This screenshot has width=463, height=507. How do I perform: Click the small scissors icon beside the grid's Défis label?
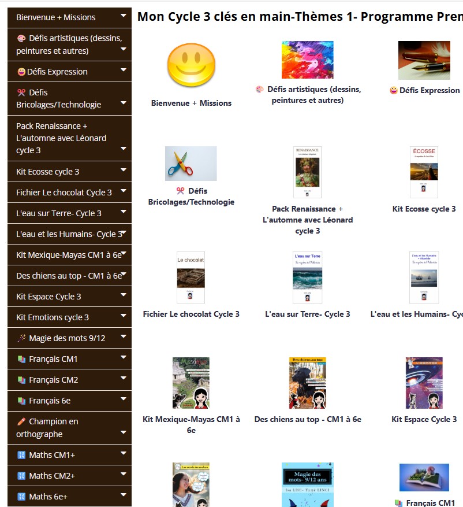[x=181, y=191]
